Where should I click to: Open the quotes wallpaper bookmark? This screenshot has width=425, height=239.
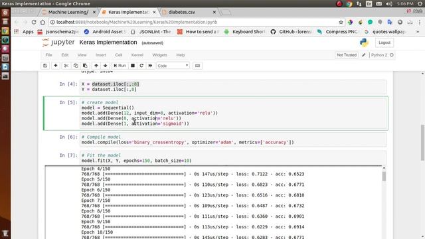(x=385, y=32)
